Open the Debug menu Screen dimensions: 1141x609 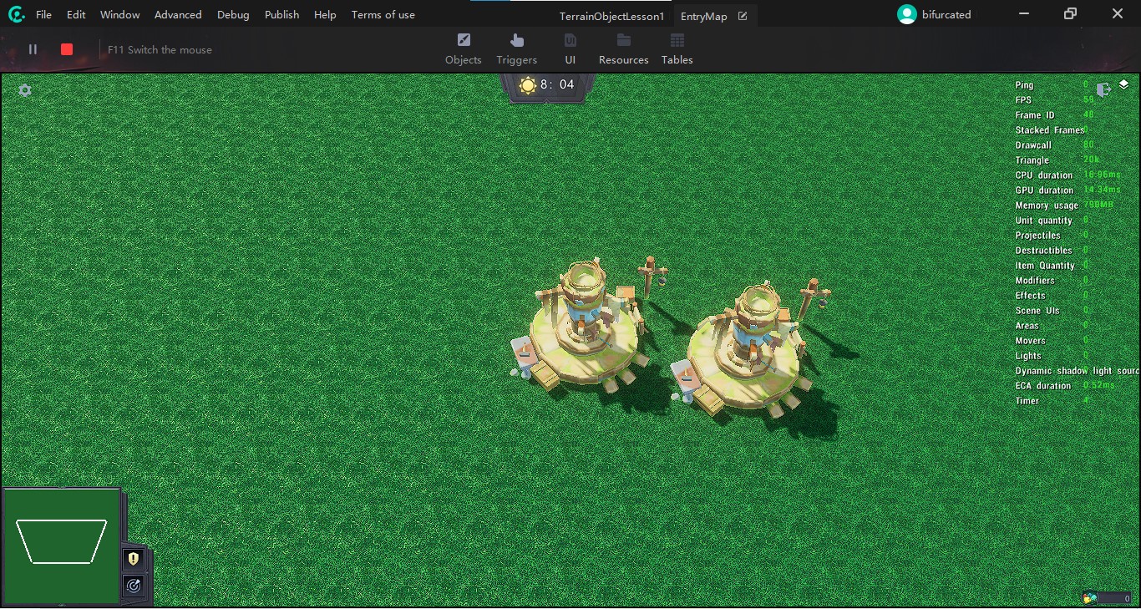[233, 14]
